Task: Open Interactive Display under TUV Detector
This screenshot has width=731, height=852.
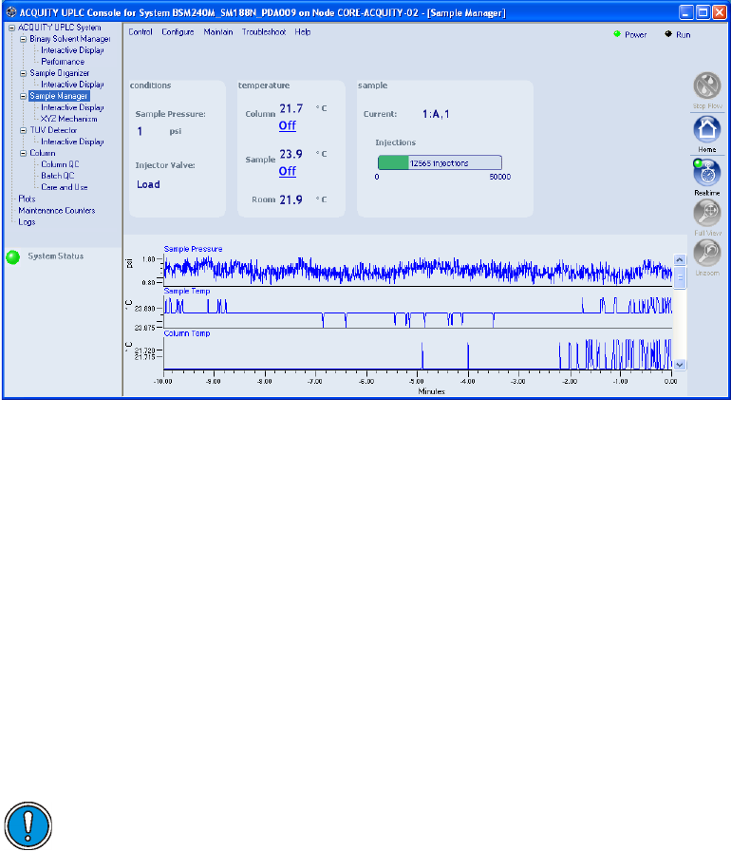Action: (72, 142)
